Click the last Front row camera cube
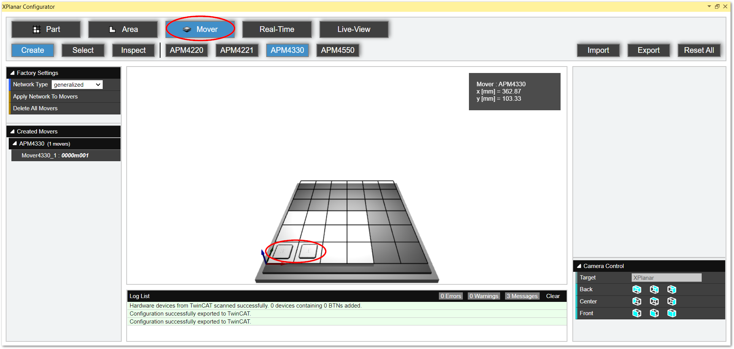 point(672,313)
